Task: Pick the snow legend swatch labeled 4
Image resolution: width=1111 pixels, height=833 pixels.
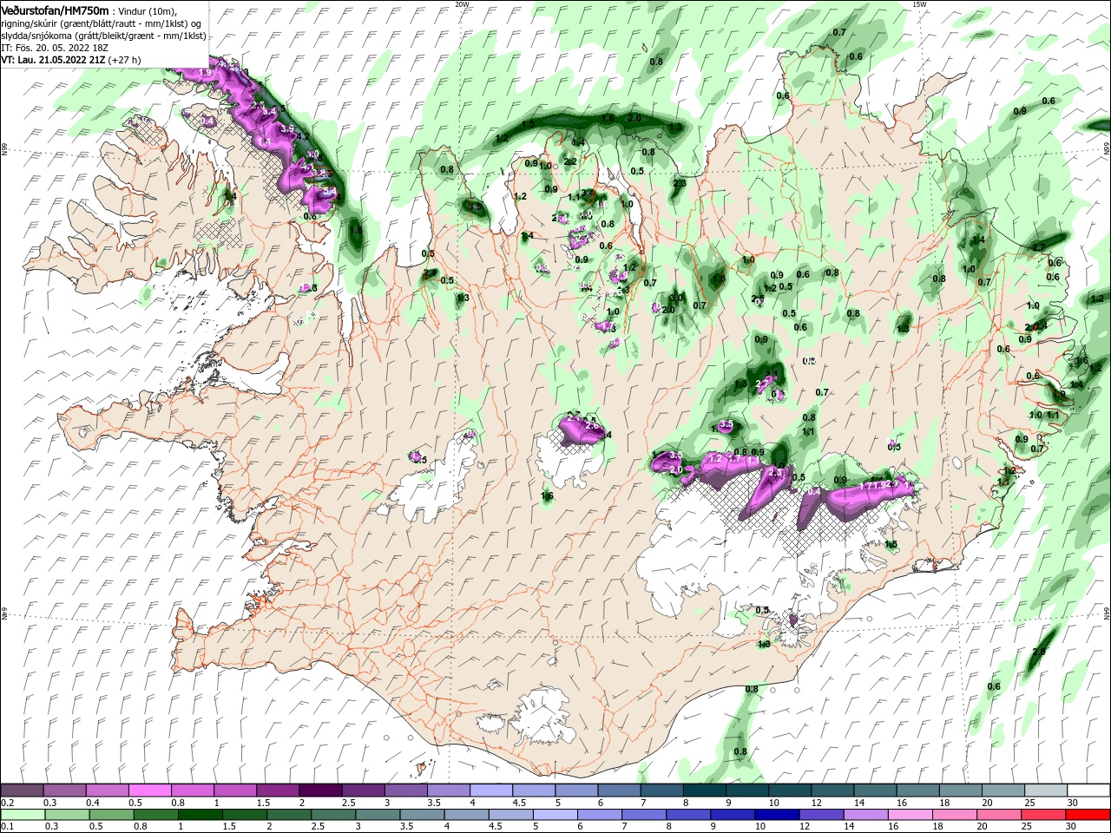Action: click(x=491, y=790)
